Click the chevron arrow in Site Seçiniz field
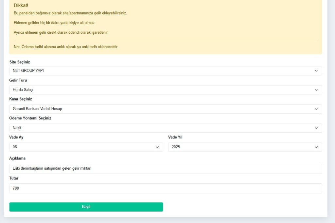 point(316,71)
